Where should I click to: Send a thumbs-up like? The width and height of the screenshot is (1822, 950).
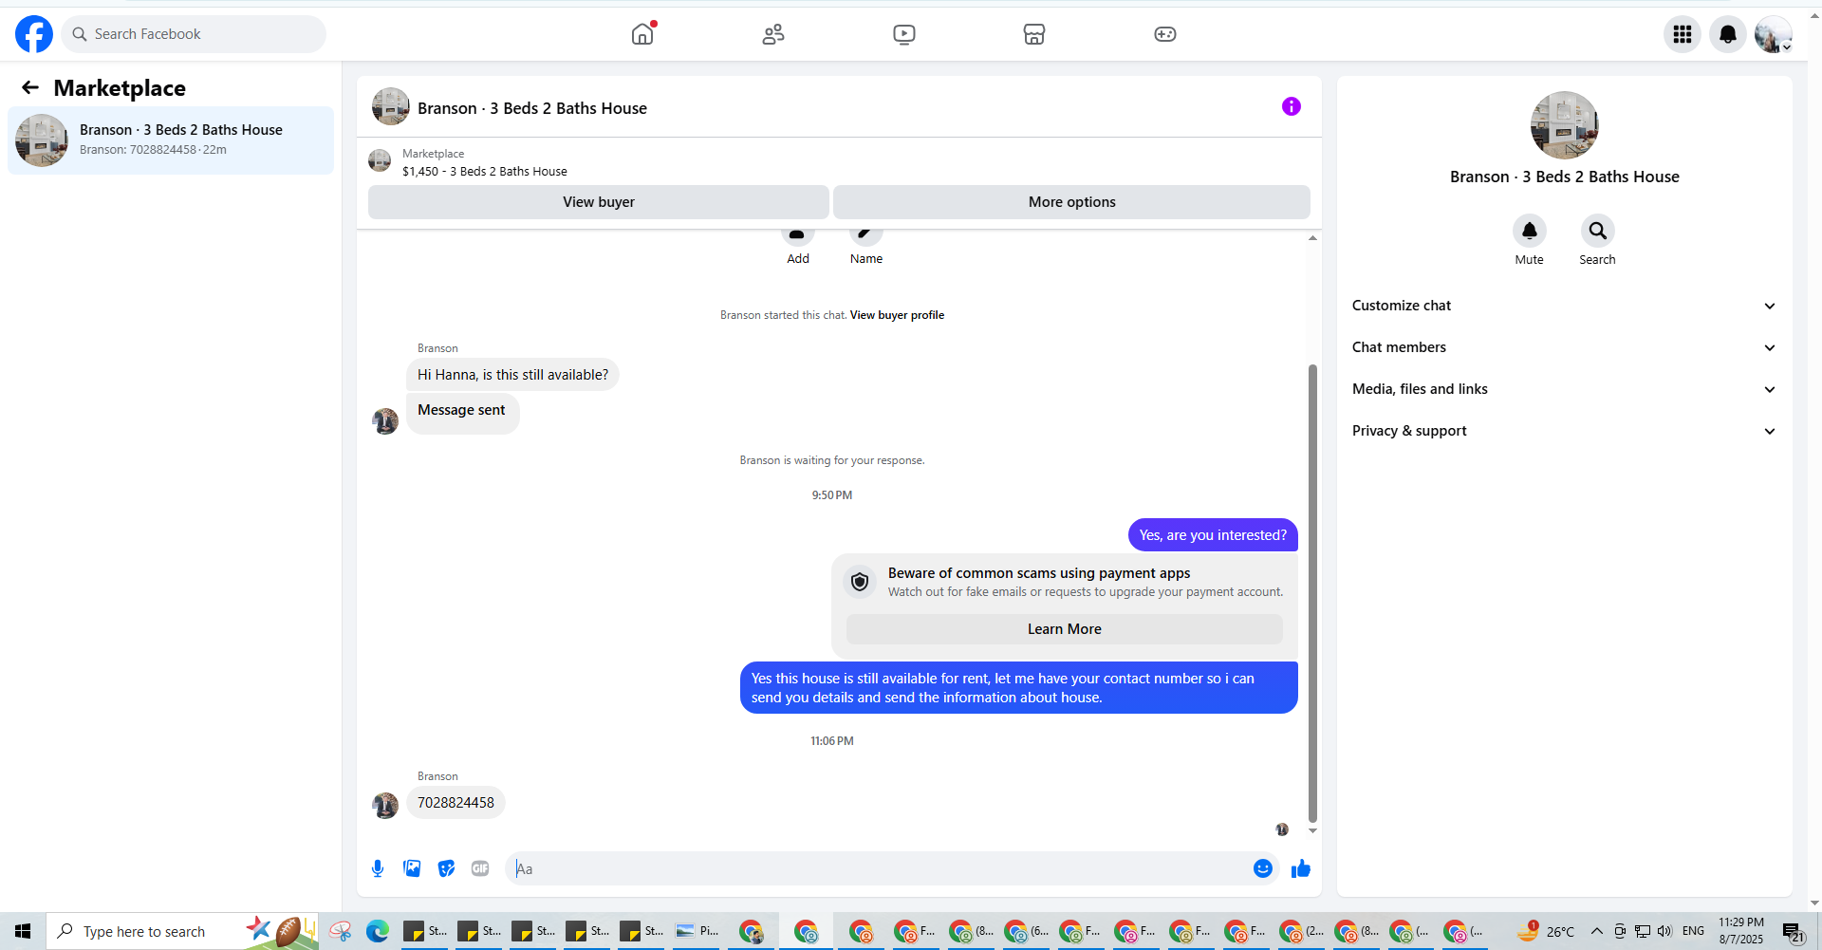1301,868
